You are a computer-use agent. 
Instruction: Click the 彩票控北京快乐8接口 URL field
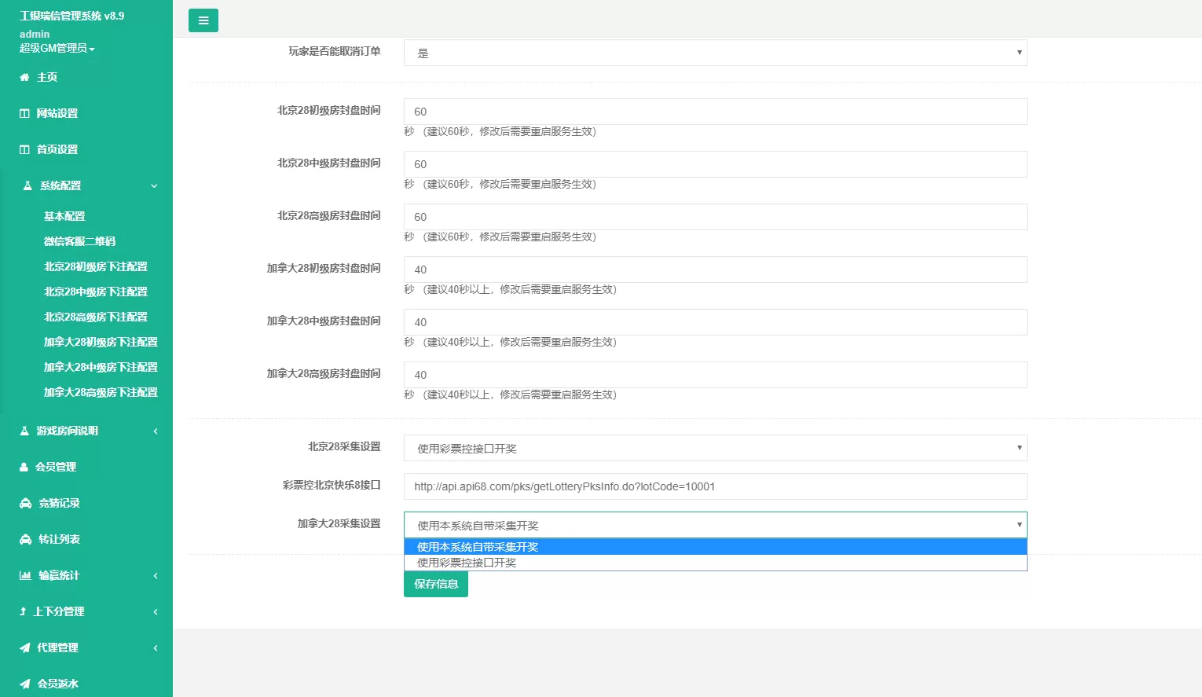tap(715, 486)
